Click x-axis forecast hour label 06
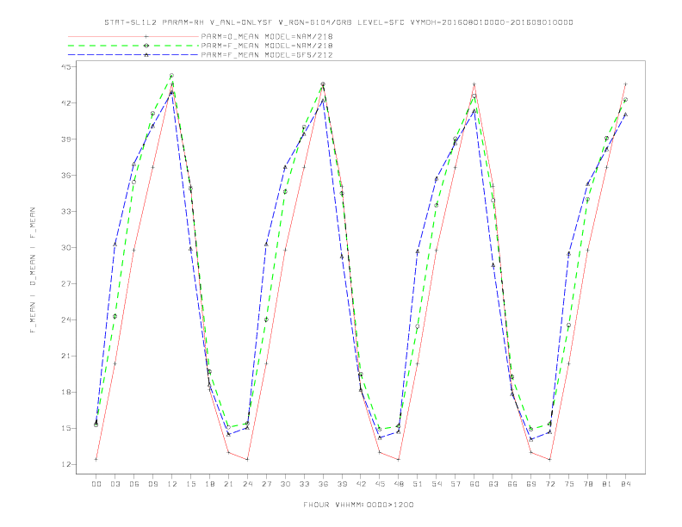Image resolution: width=682 pixels, height=527 pixels. (134, 484)
